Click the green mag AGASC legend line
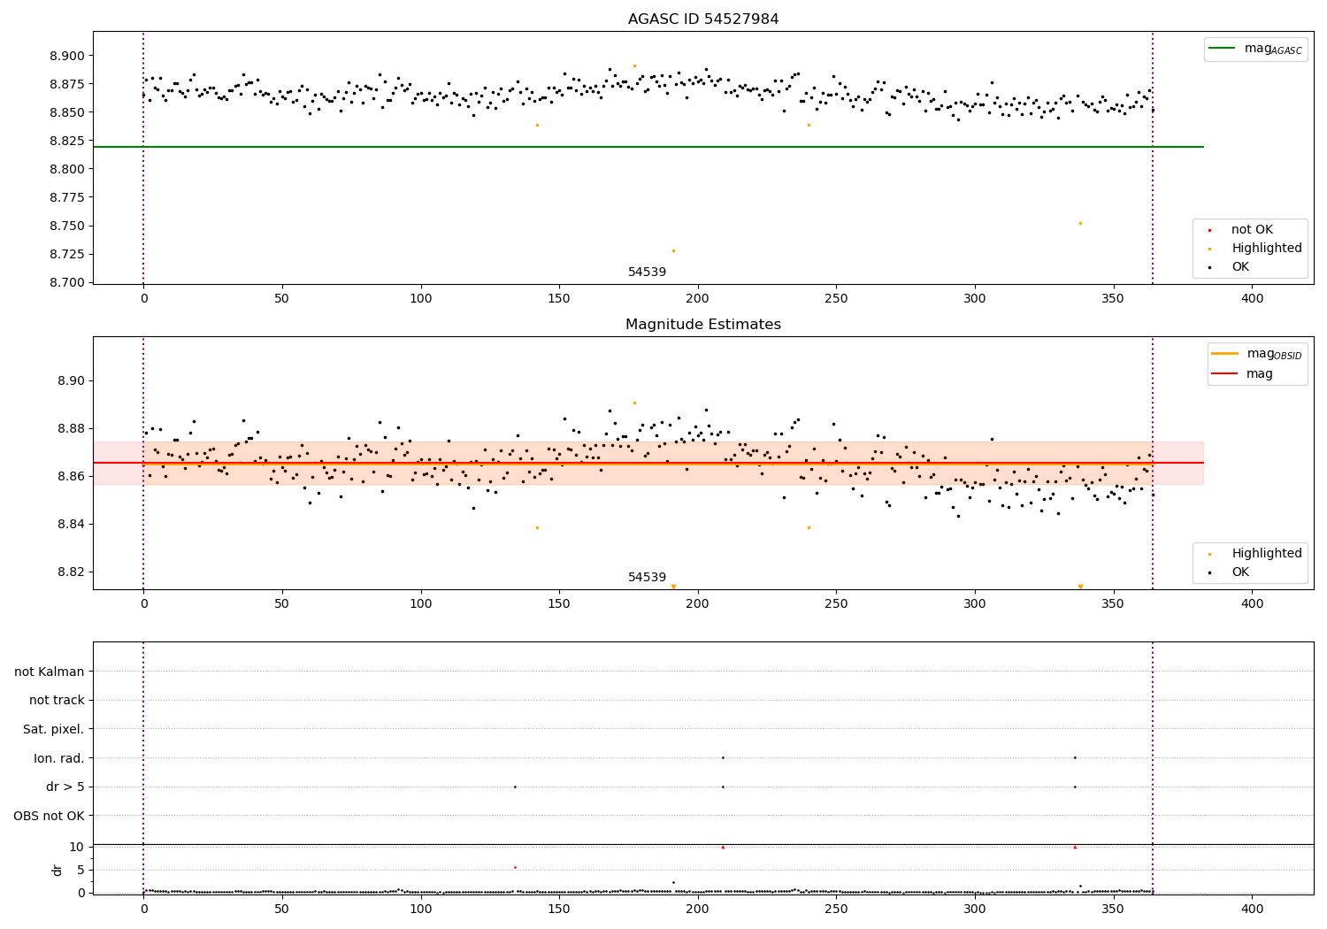The height and width of the screenshot is (929, 1327). click(x=1223, y=49)
